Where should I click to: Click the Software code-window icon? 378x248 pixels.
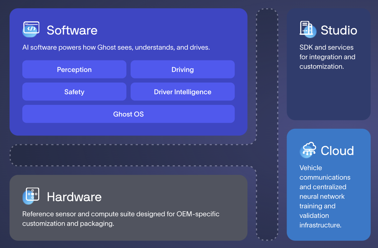[x=31, y=29]
